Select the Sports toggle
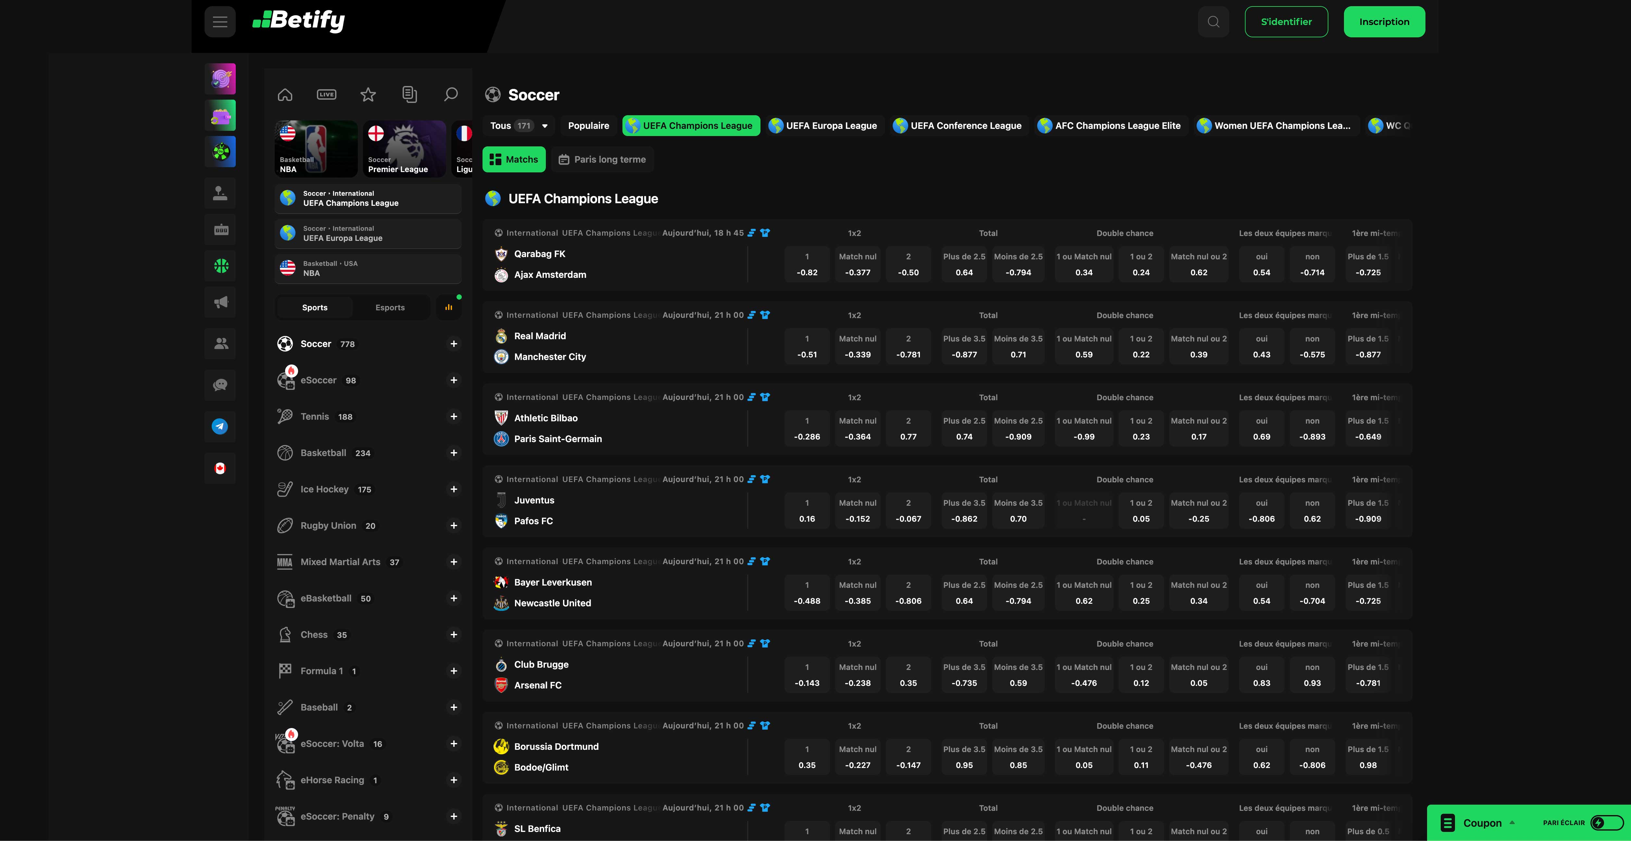Viewport: 1631px width, 841px height. tap(314, 307)
